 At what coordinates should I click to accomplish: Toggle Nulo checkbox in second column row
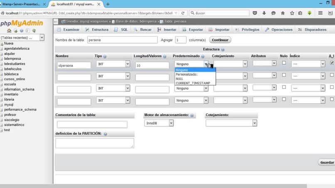coord(284,75)
